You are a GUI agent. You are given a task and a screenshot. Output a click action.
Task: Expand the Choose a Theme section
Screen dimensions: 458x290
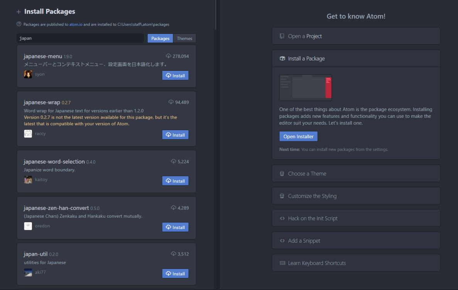tap(356, 174)
